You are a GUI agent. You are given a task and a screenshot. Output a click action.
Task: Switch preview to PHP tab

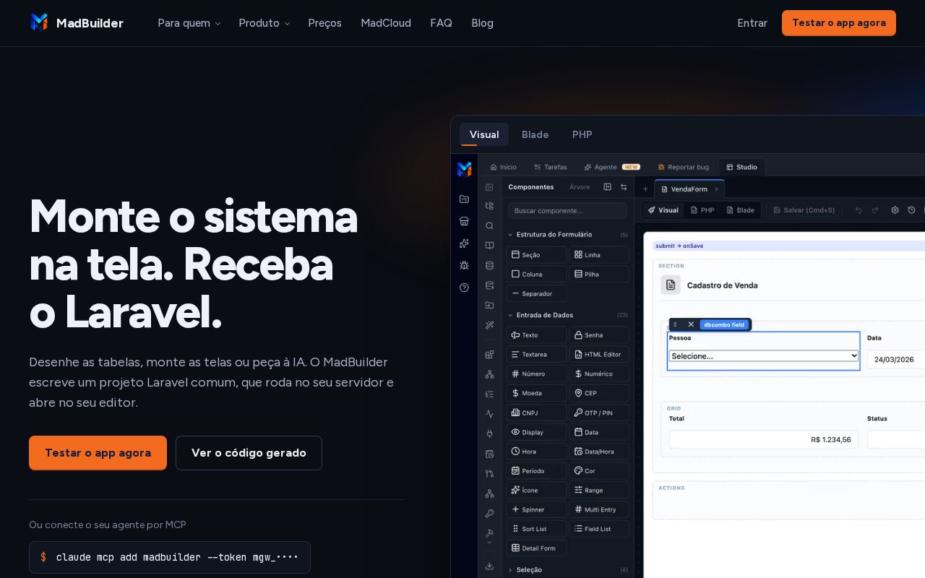pos(582,134)
